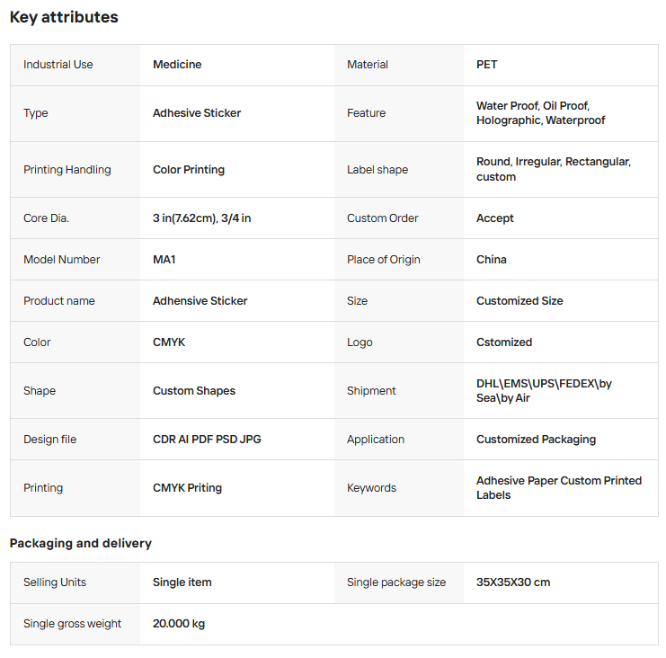This screenshot has height=658, width=666.
Task: Select the 35X35X30 cm package size
Action: [513, 582]
